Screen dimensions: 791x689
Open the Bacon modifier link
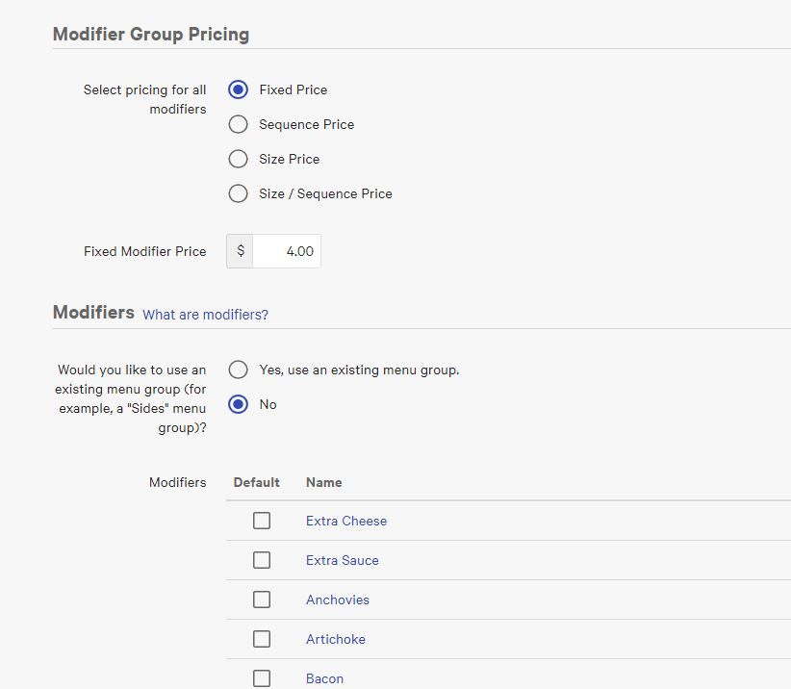[324, 678]
